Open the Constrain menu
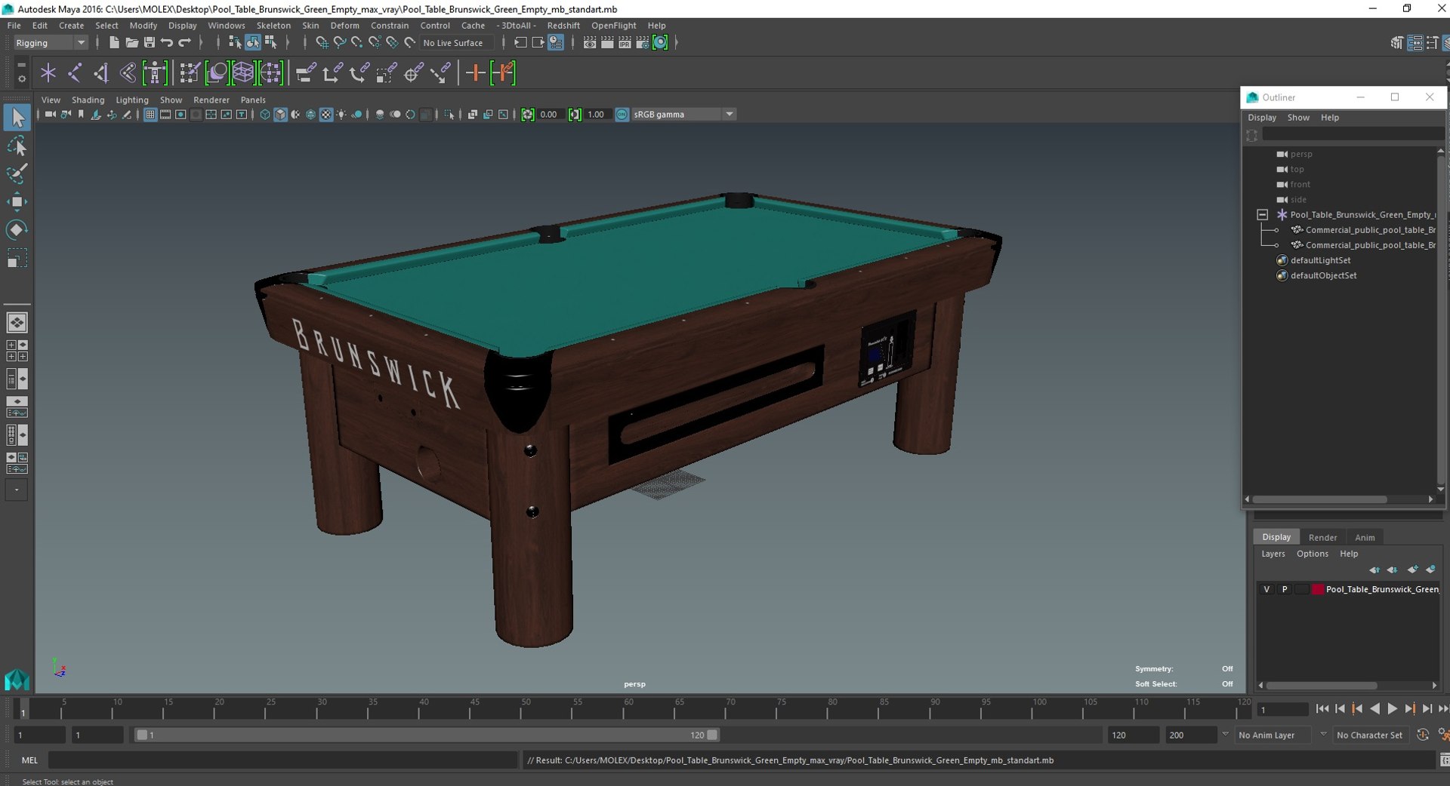This screenshot has height=786, width=1450. (390, 26)
